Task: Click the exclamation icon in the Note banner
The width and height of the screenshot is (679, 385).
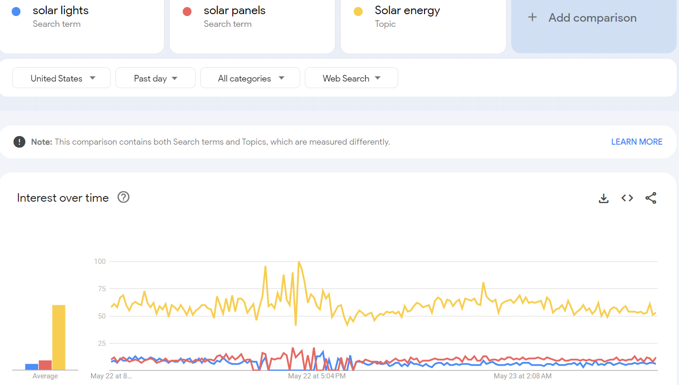Action: click(x=19, y=141)
